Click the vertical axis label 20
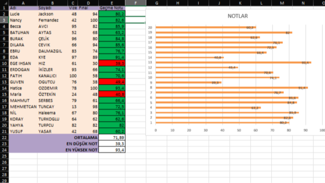Image resolution: width=325 pixels, height=183 pixels. pyautogui.click(x=150, y=27)
